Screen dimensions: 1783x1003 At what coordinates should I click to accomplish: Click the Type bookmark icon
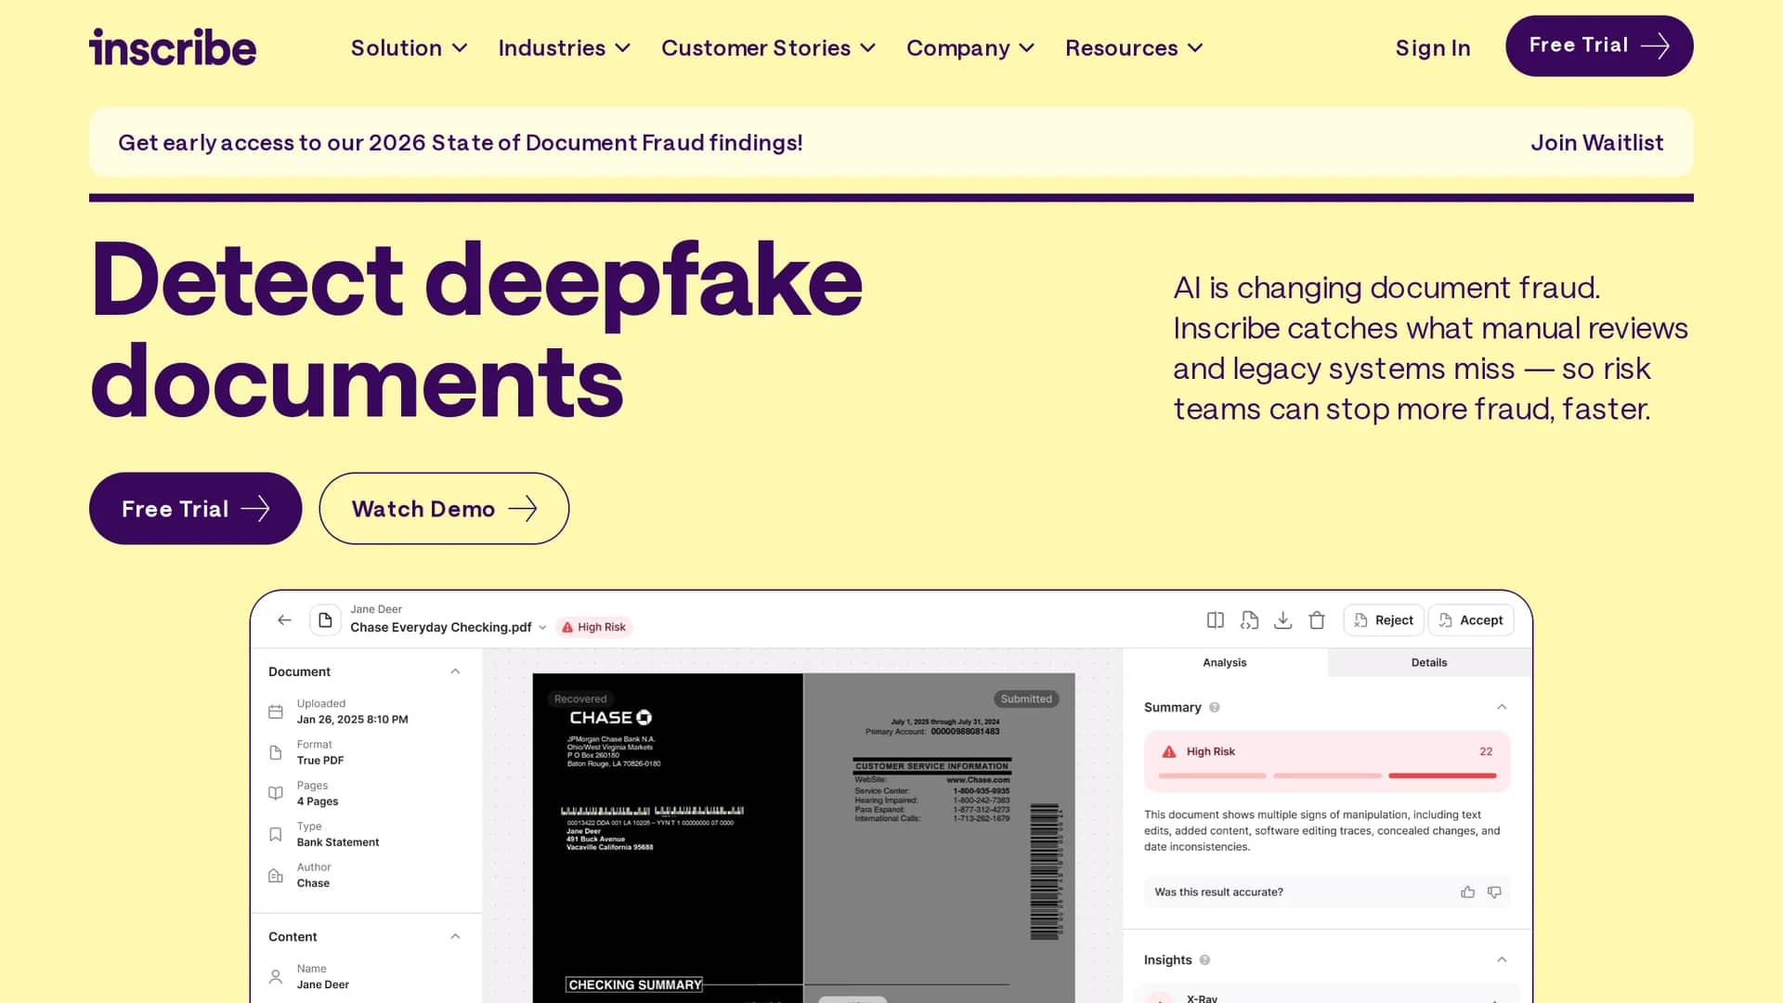tap(276, 834)
